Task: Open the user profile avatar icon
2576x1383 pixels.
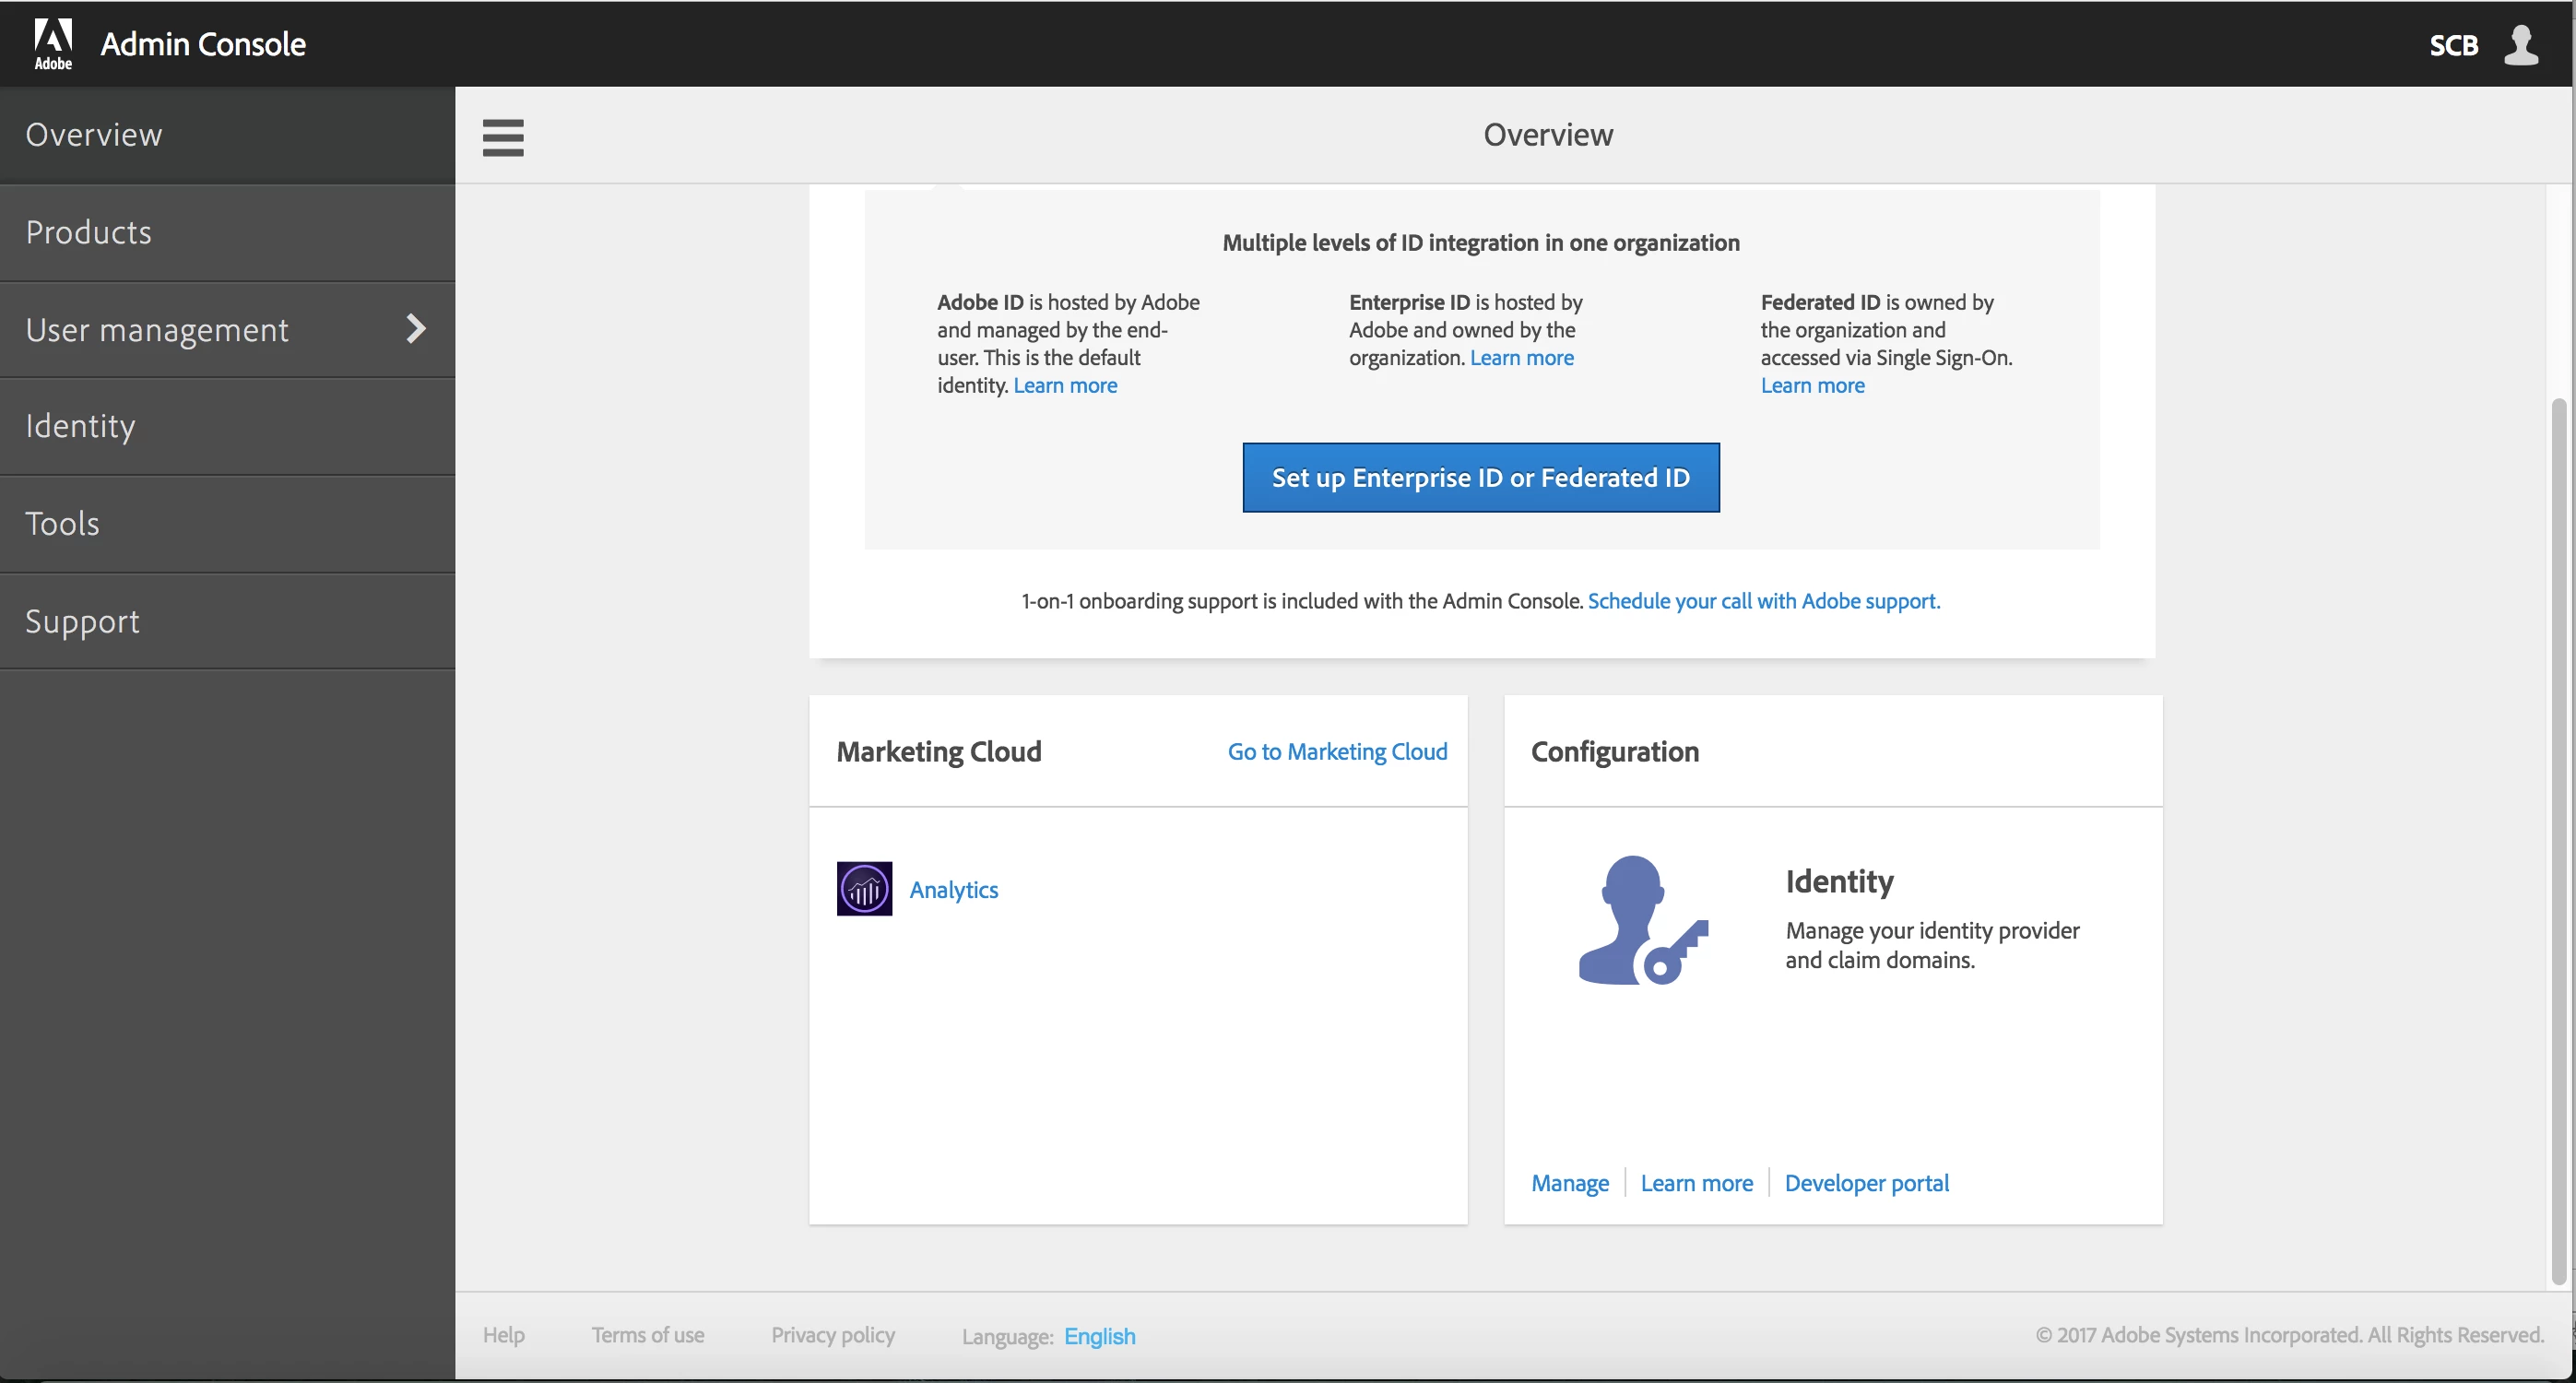Action: 2520,45
